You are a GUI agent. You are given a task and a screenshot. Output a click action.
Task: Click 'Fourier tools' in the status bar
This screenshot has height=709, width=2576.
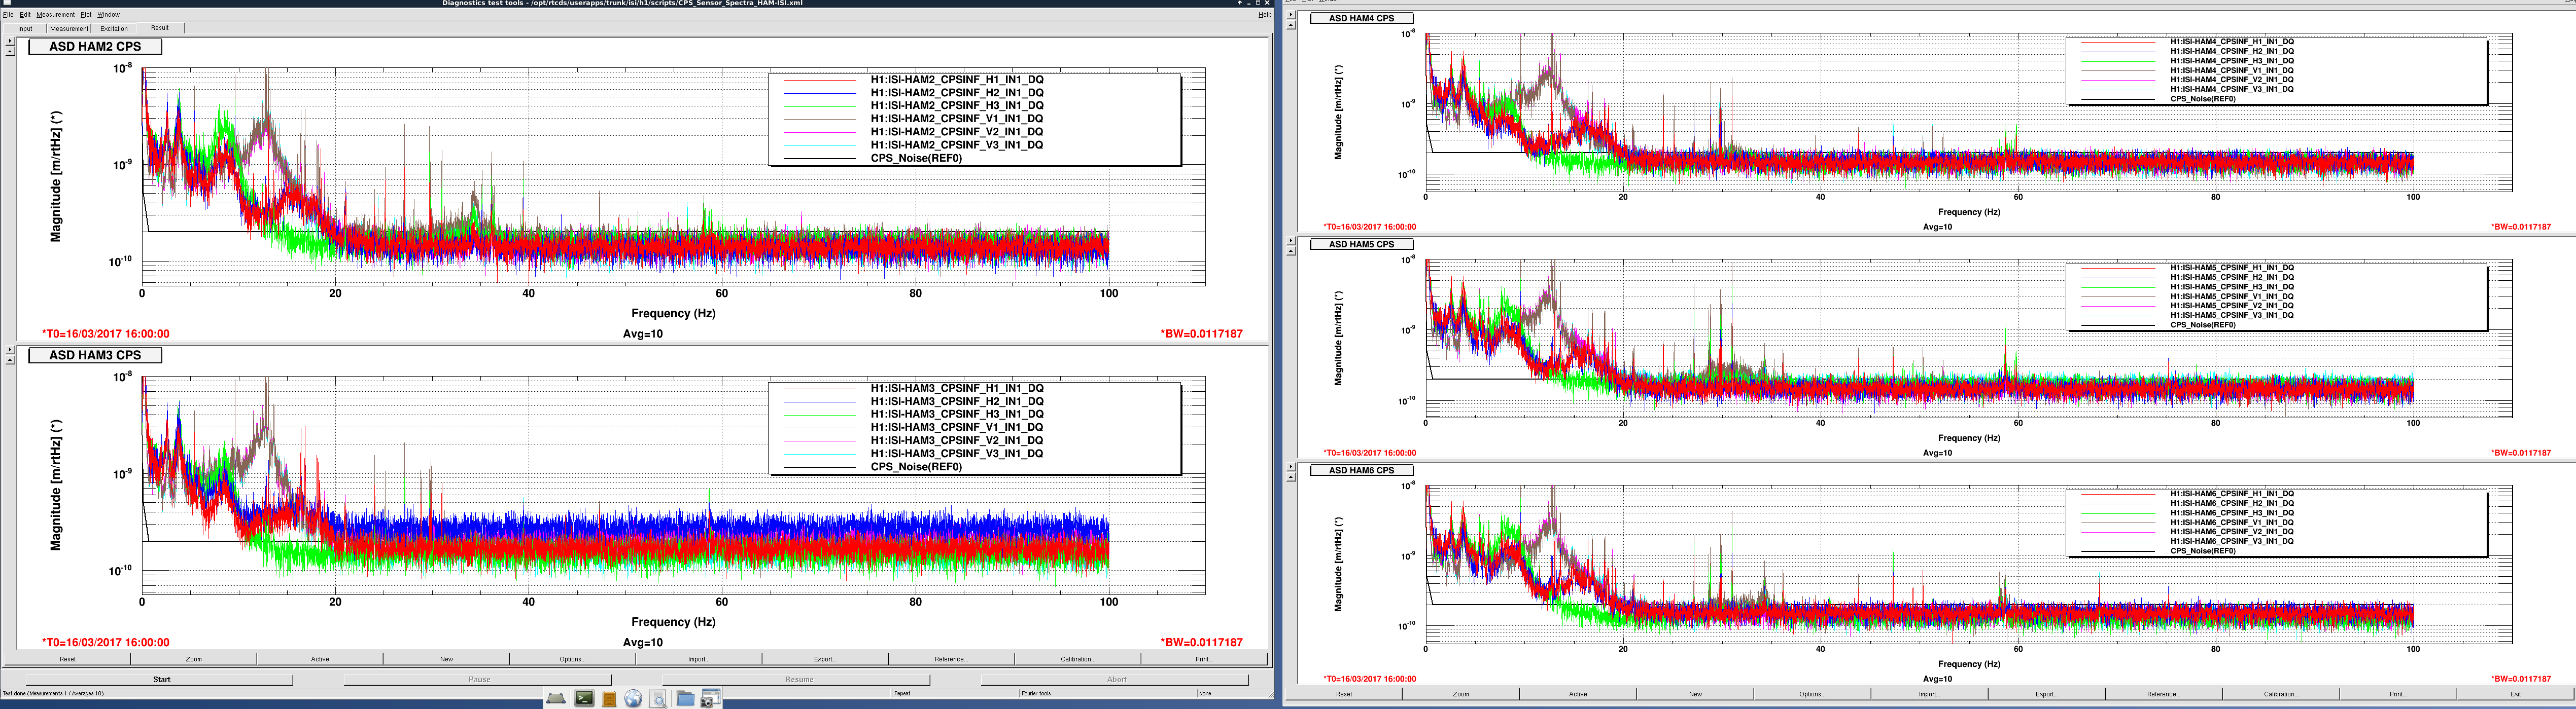click(1036, 693)
